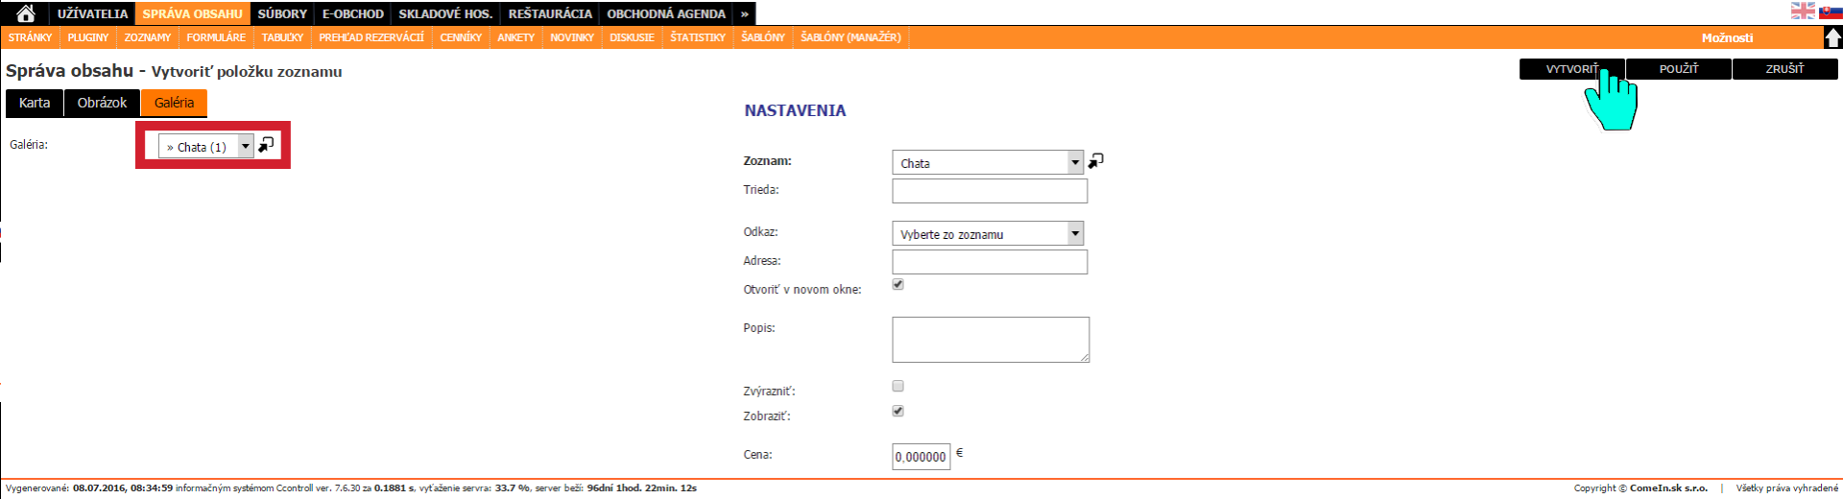The image size is (1843, 499).
Task: Toggle the 'Otvoriť v novom okne' checkbox
Action: [x=898, y=284]
